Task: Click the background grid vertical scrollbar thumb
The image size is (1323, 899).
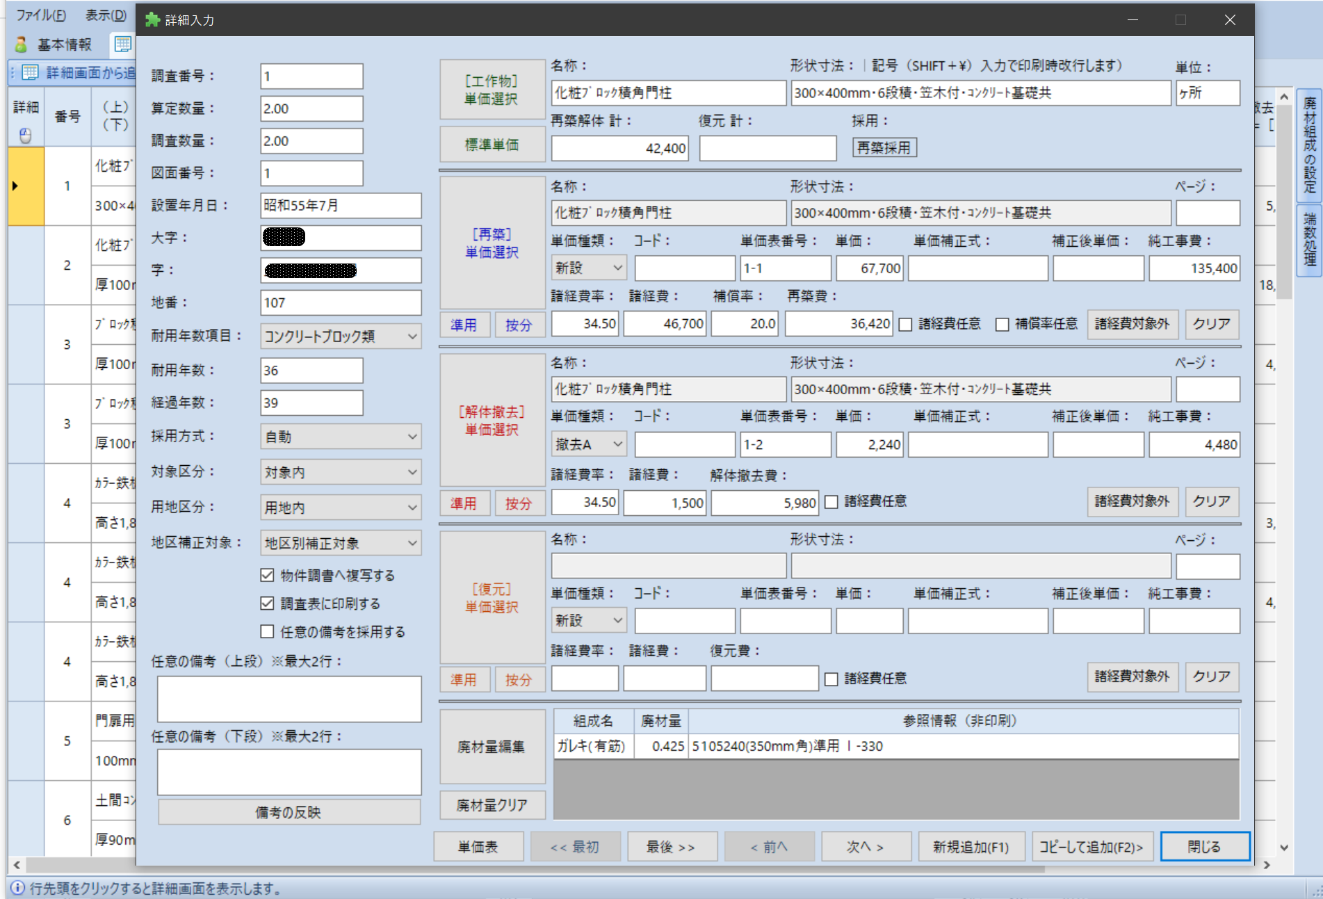Action: click(1284, 202)
